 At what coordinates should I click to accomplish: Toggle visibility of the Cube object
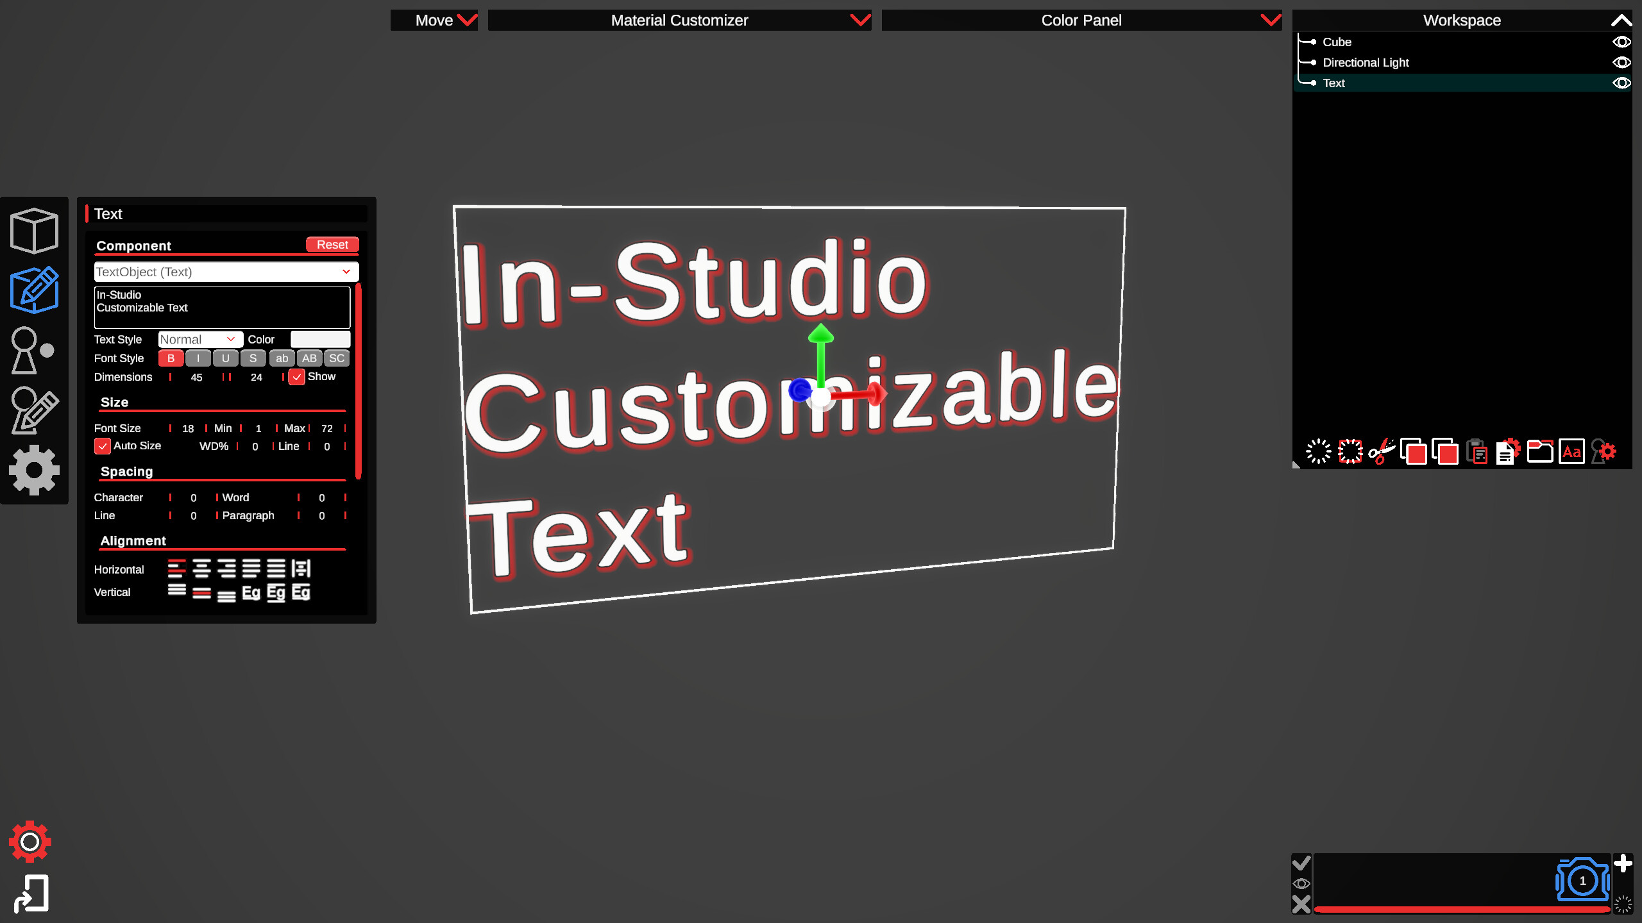pos(1623,42)
